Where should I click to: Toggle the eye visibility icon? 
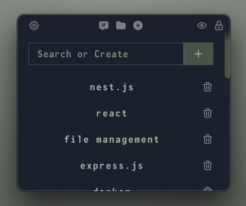(x=202, y=25)
